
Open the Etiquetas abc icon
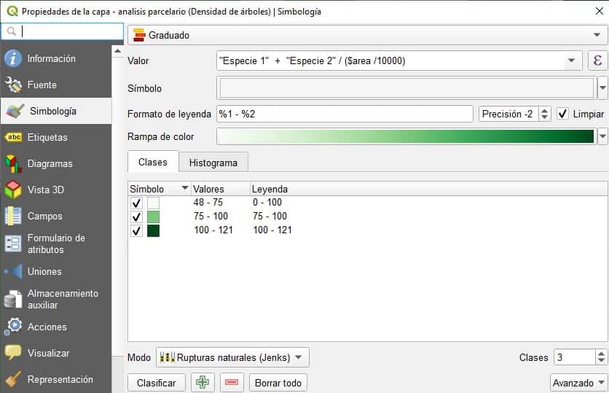(13, 137)
